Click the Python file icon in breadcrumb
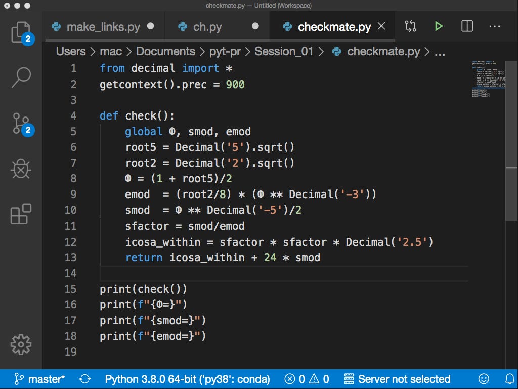 pos(336,51)
